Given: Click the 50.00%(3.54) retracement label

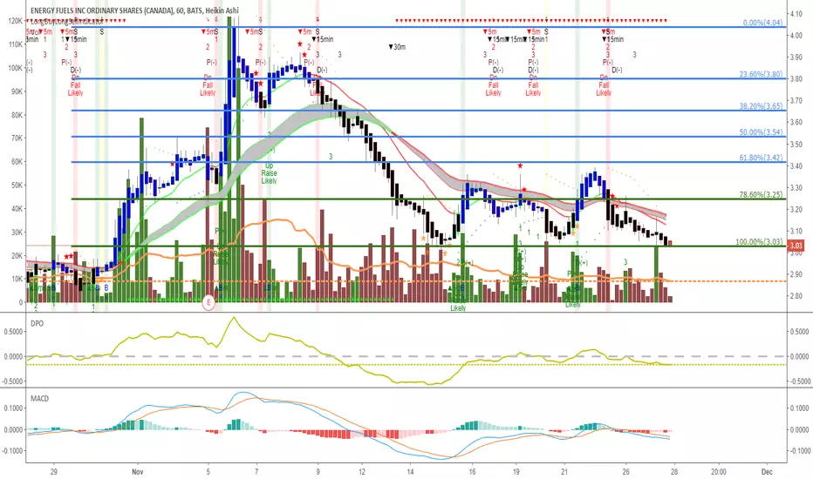Looking at the screenshot, I should coord(761,132).
